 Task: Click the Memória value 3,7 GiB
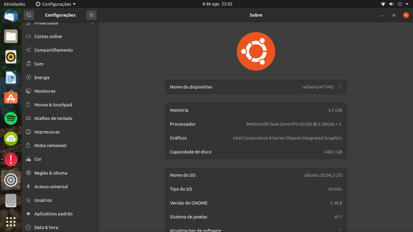[335, 110]
